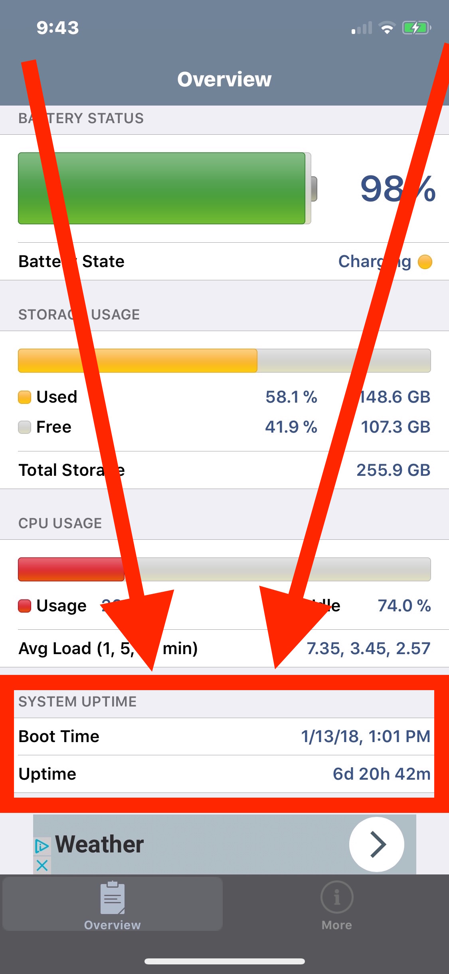Tap the Used storage legend square
This screenshot has height=974, width=449.
tap(24, 396)
